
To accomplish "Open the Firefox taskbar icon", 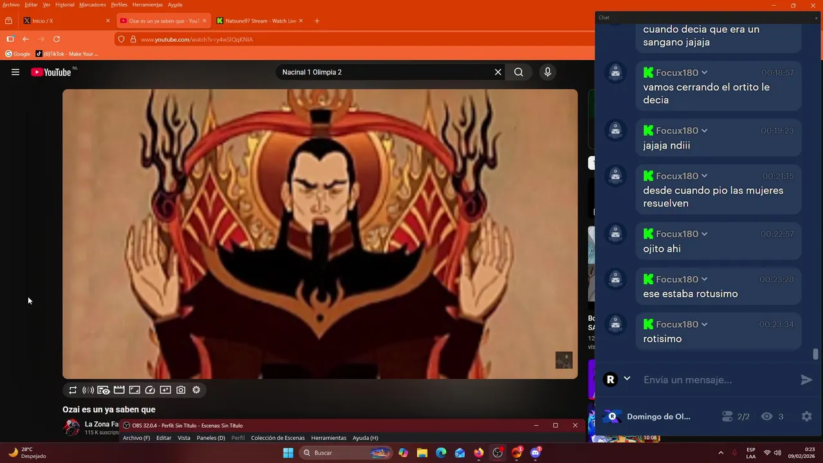I will tap(478, 453).
